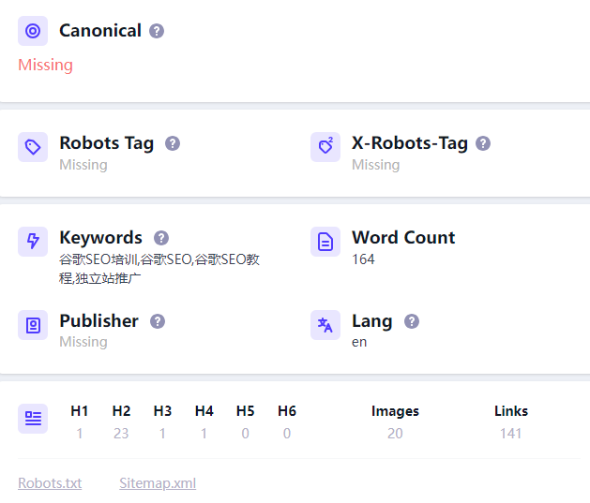The width and height of the screenshot is (590, 503).
Task: Select the H2 heading count
Action: pos(121,433)
